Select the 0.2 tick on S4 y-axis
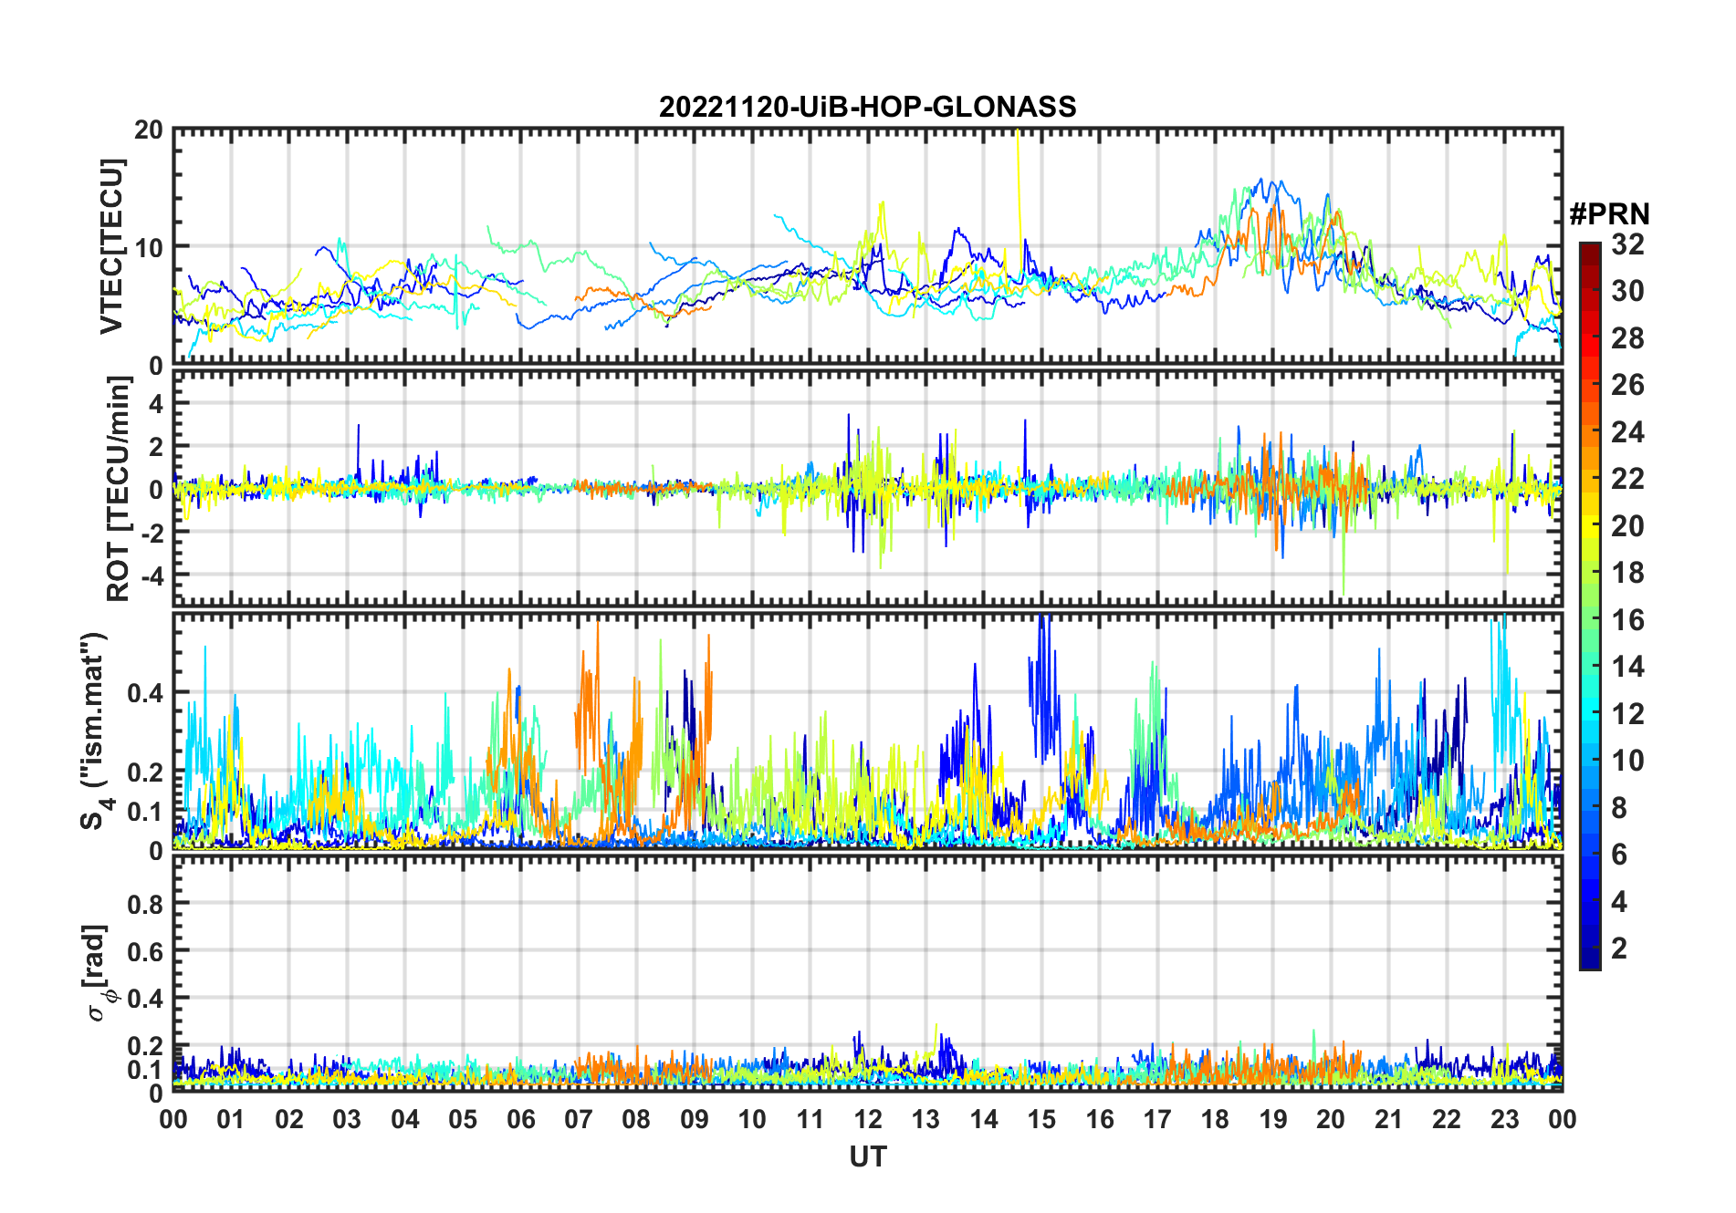Image resolution: width=1736 pixels, height=1213 pixels. (146, 772)
